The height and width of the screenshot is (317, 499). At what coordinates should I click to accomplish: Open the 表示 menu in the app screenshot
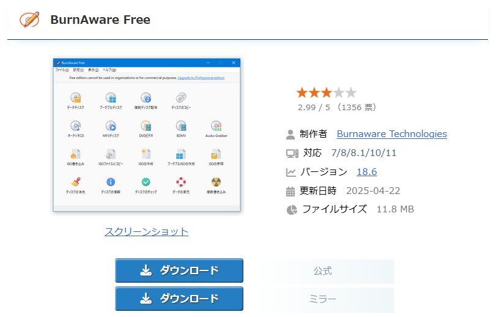click(93, 70)
